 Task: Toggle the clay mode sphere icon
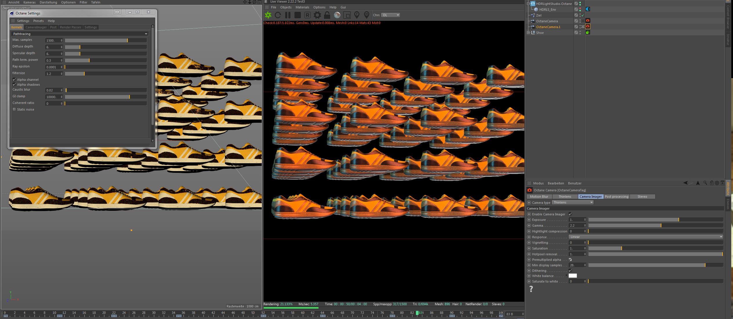[337, 15]
